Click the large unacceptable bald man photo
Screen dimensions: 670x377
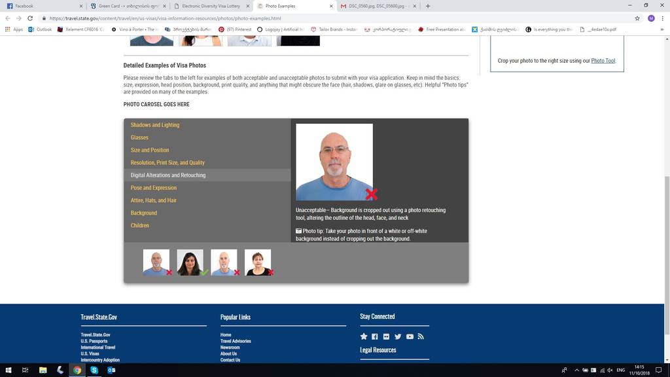tap(334, 162)
